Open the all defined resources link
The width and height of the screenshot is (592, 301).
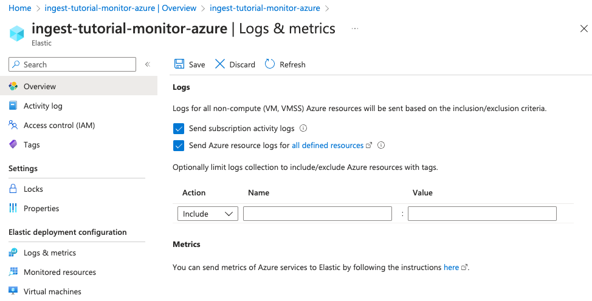click(328, 146)
